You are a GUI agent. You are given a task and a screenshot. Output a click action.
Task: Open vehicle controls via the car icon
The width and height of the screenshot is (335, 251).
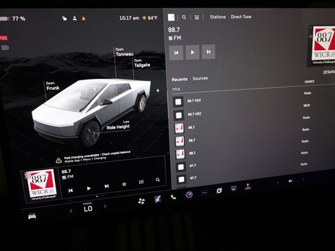click(x=32, y=216)
